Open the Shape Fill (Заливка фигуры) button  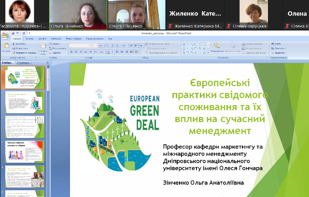(x=253, y=44)
